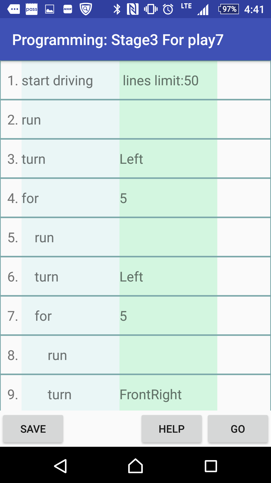Tap the image notification icon in status bar
Screen dimensions: 271x483
[x=50, y=9]
